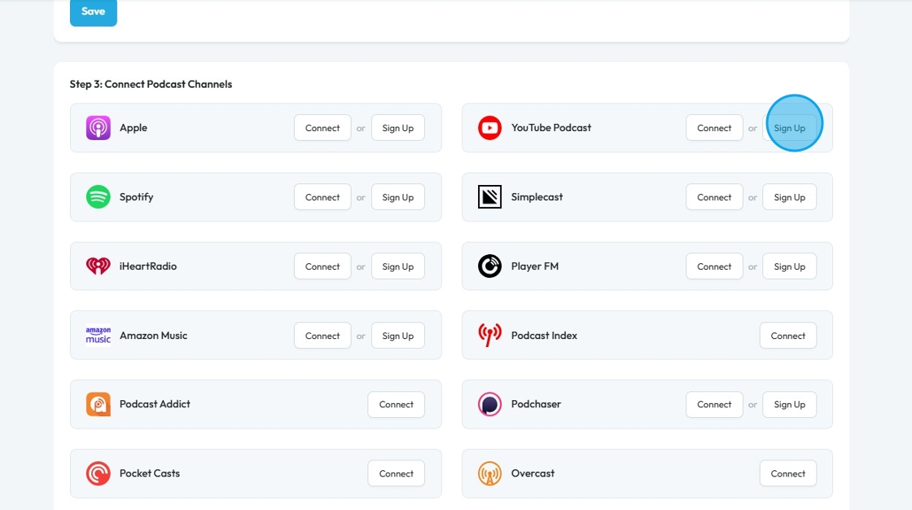Connect the Amazon Music channel
This screenshot has height=510, width=912.
coord(322,336)
